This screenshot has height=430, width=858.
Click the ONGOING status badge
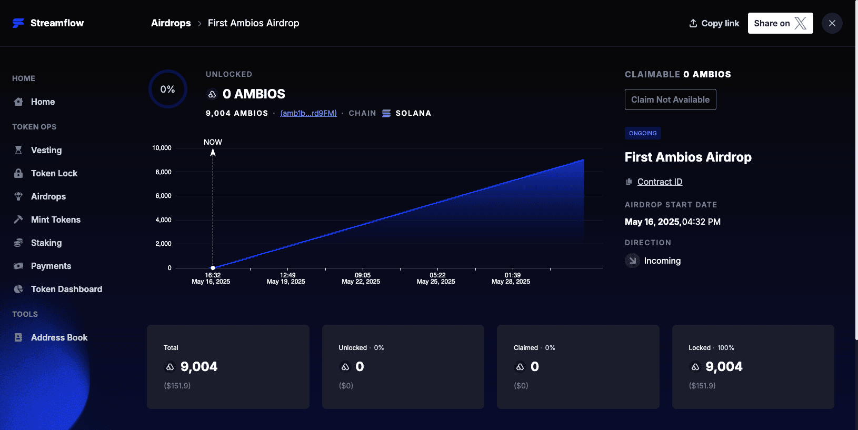643,133
